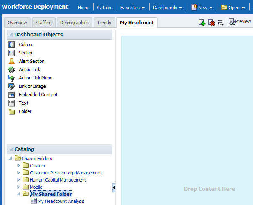Screen dimensions: 253x205
Task: Collapse the My Shared Folder node
Action: tap(18, 194)
